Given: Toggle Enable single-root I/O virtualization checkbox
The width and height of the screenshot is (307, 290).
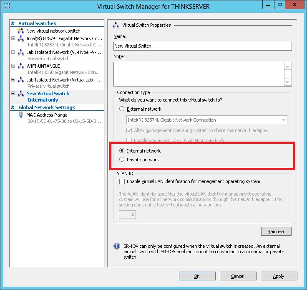Looking at the screenshot, I should 129,140.
